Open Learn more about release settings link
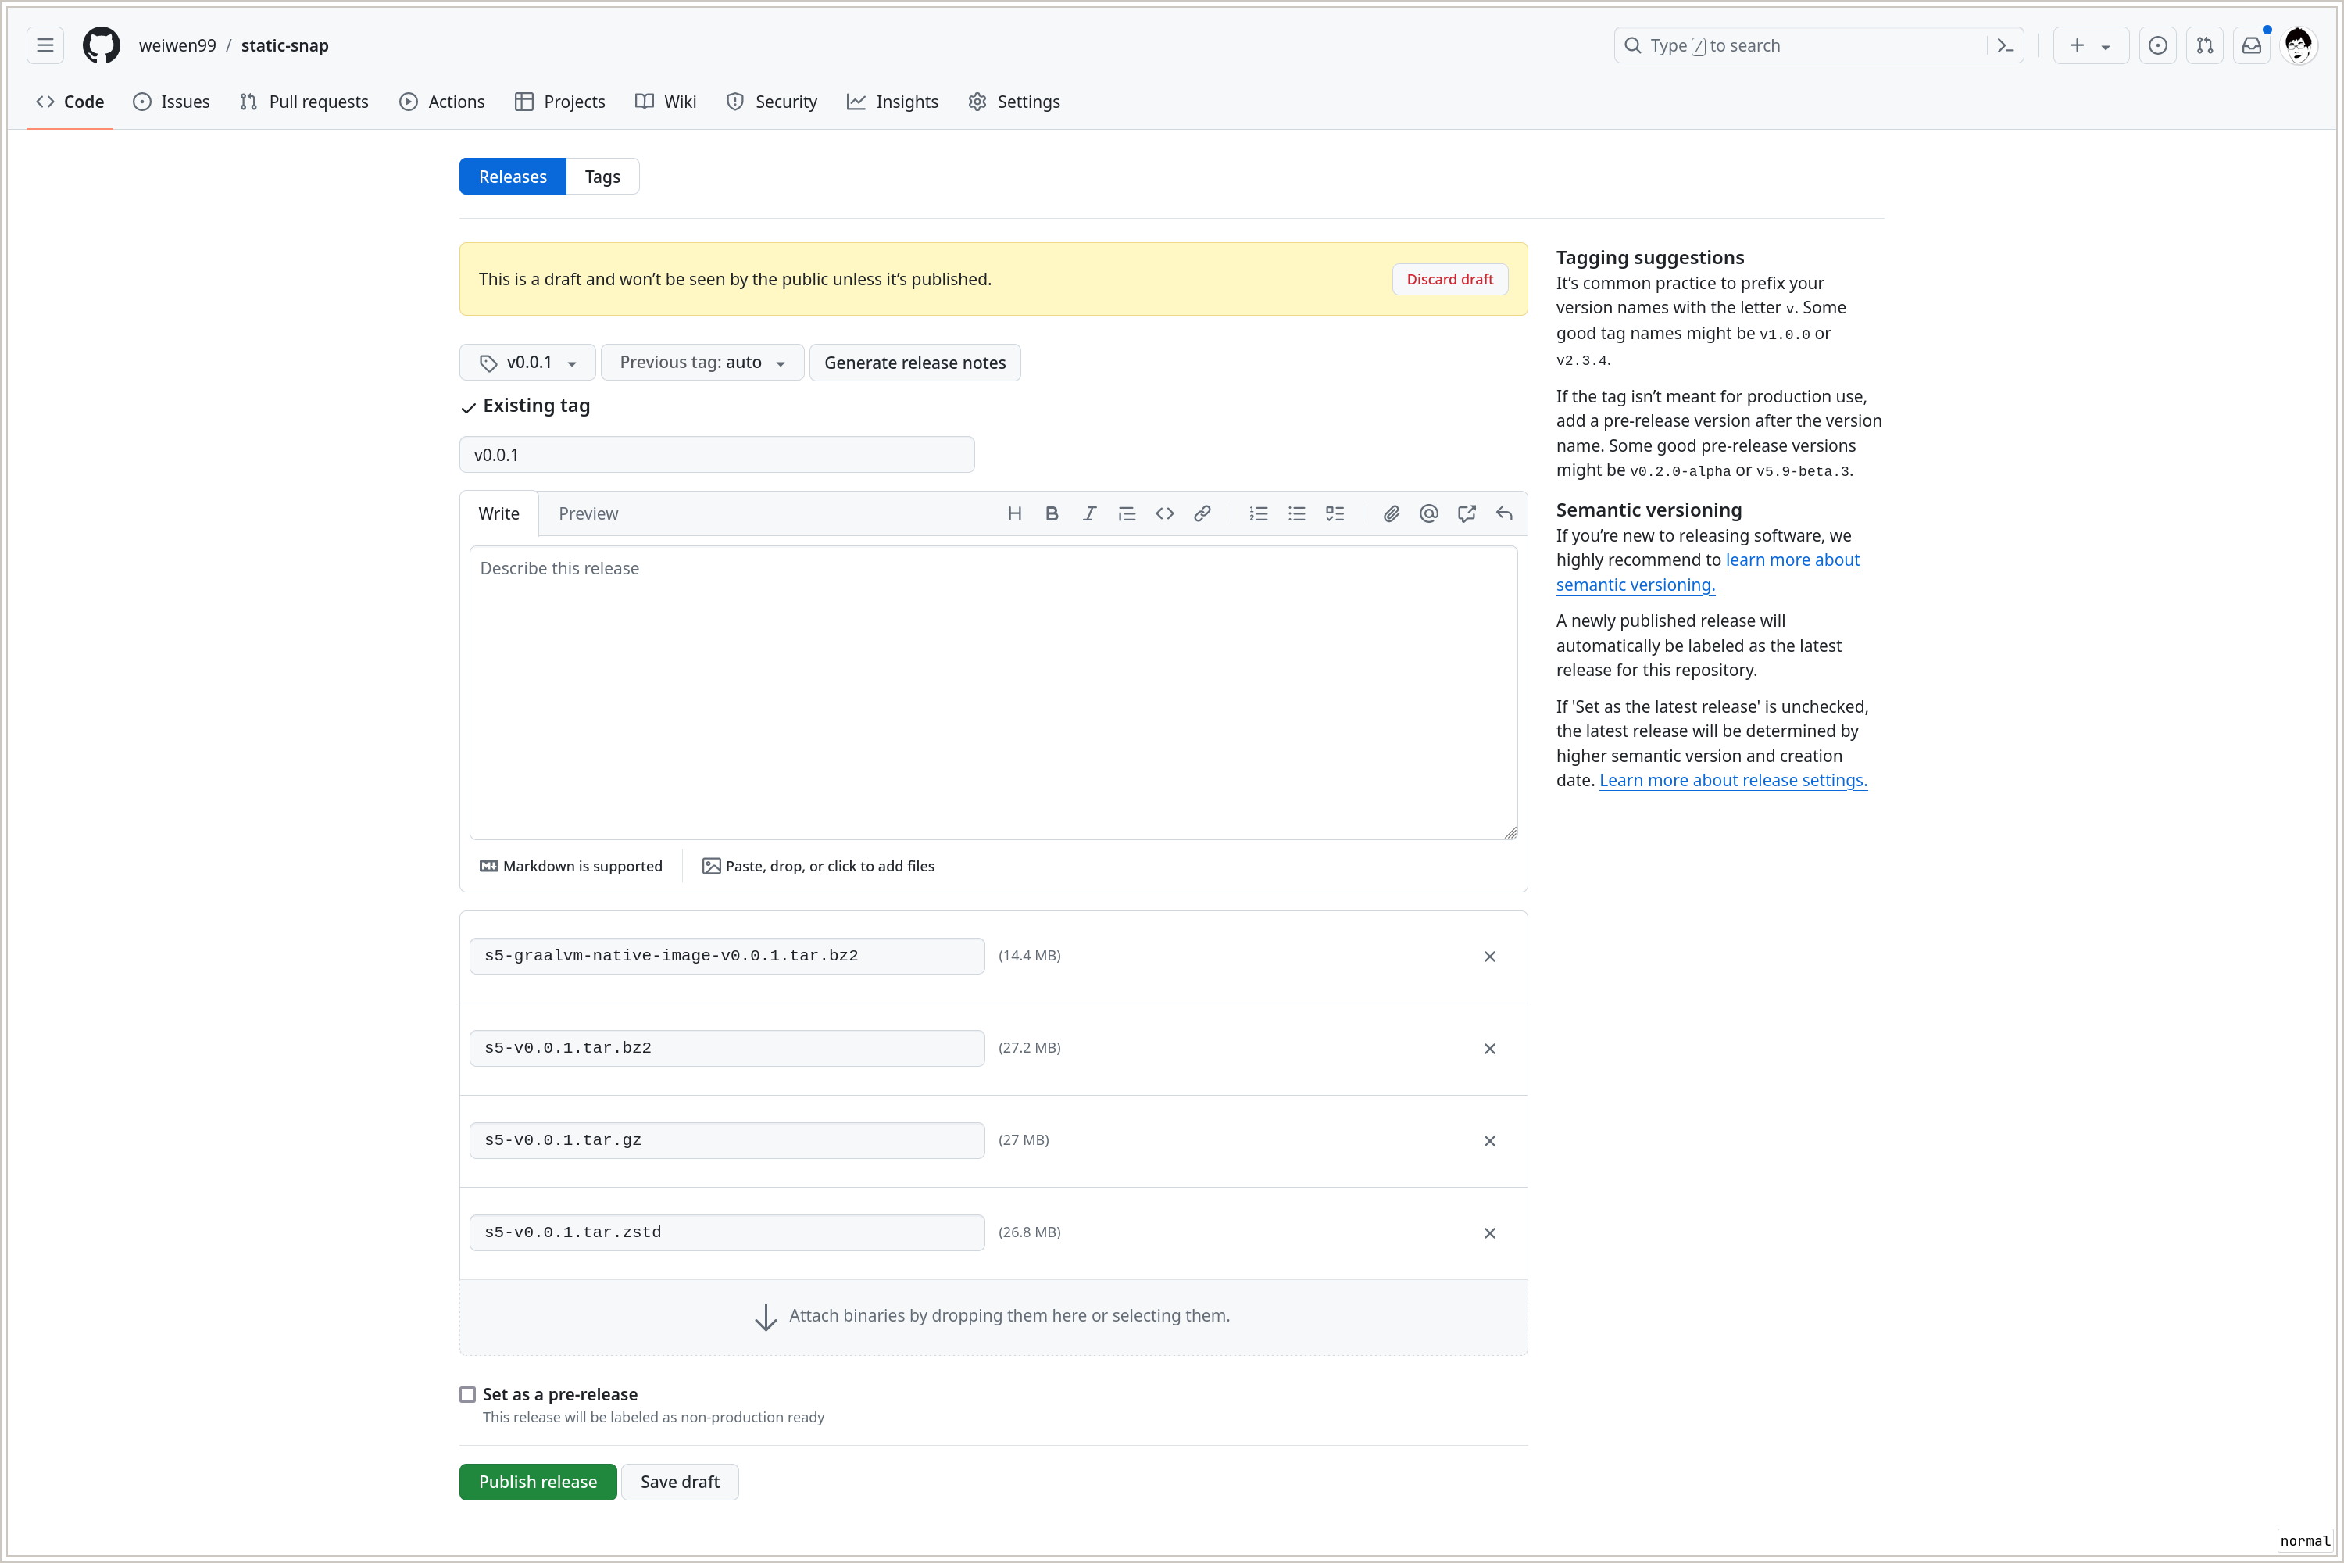Viewport: 2344px width, 1563px height. click(1733, 781)
